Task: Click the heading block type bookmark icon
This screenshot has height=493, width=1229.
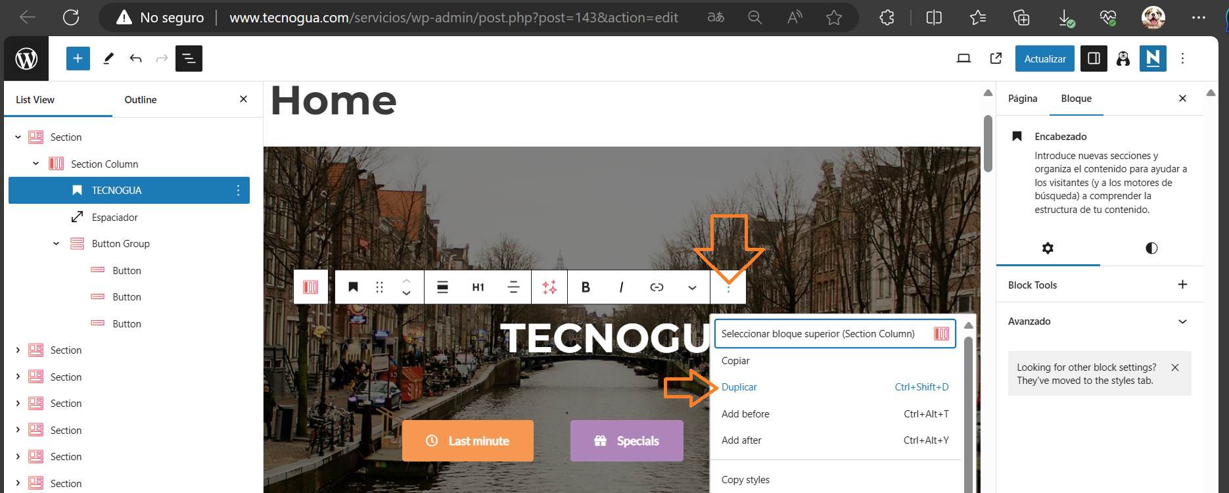Action: 353,287
